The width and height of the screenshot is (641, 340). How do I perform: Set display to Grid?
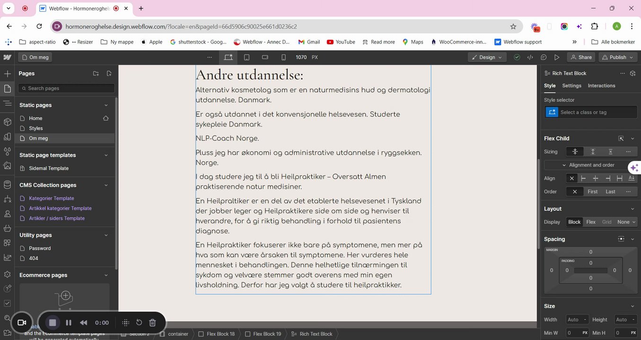click(x=606, y=222)
